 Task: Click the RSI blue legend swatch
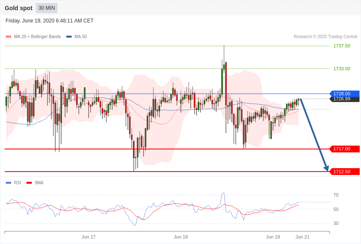coord(8,183)
